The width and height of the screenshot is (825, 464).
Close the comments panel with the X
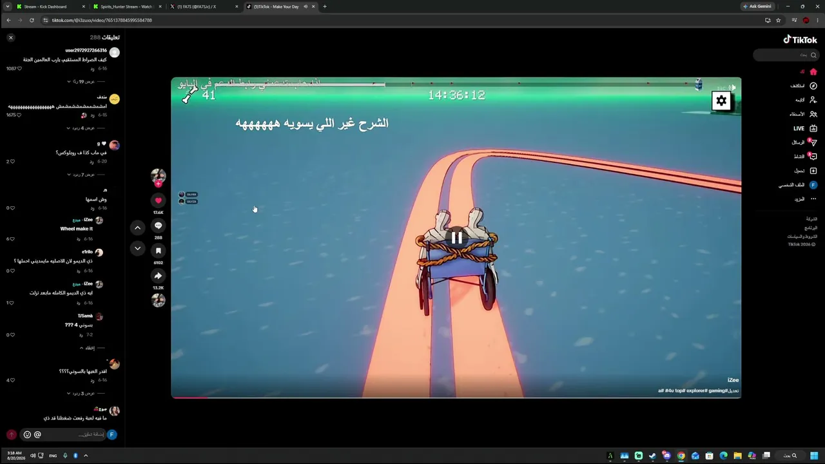pos(10,38)
